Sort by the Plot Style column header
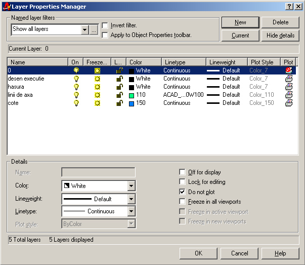The height and width of the screenshot is (265, 305). [264, 62]
